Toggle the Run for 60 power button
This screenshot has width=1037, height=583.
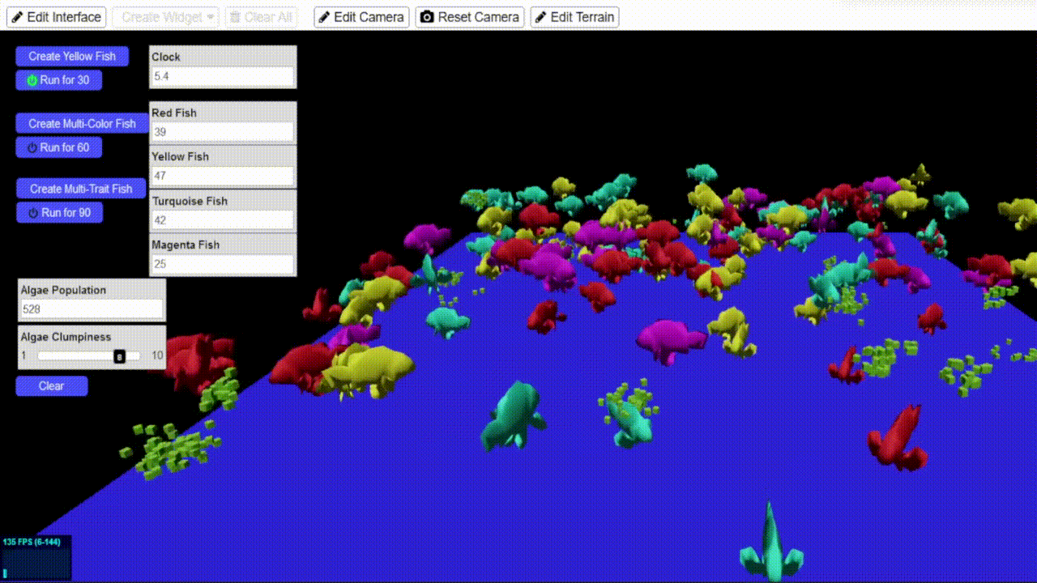tap(58, 147)
